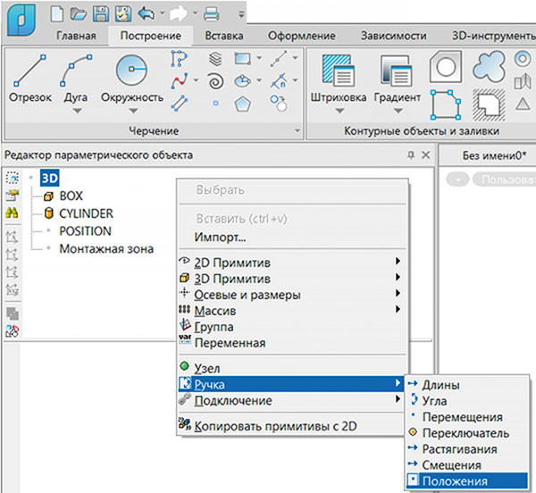536x493 pixels.
Task: Open the 2D Примитив submenu
Action: pyautogui.click(x=293, y=263)
